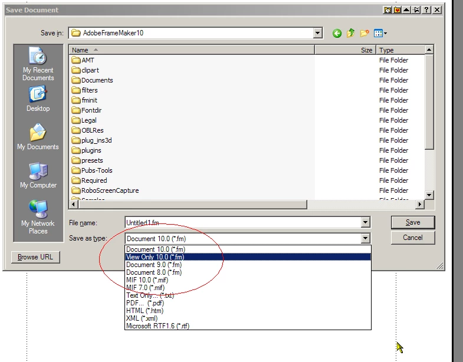Choose HTML (*.htm) option
The width and height of the screenshot is (463, 362).
[x=248, y=311]
